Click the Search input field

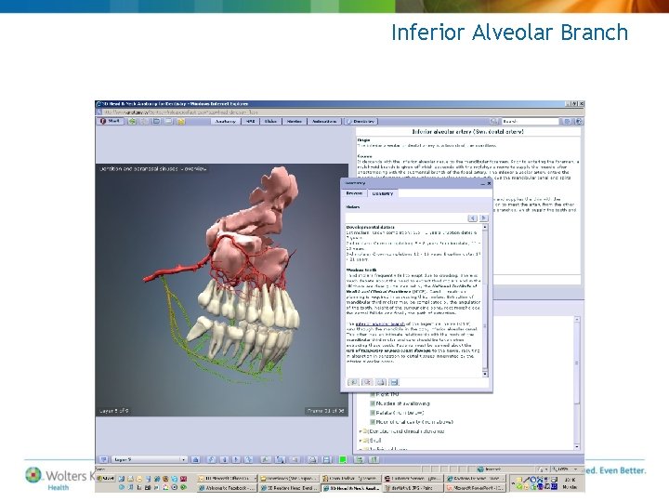point(530,122)
